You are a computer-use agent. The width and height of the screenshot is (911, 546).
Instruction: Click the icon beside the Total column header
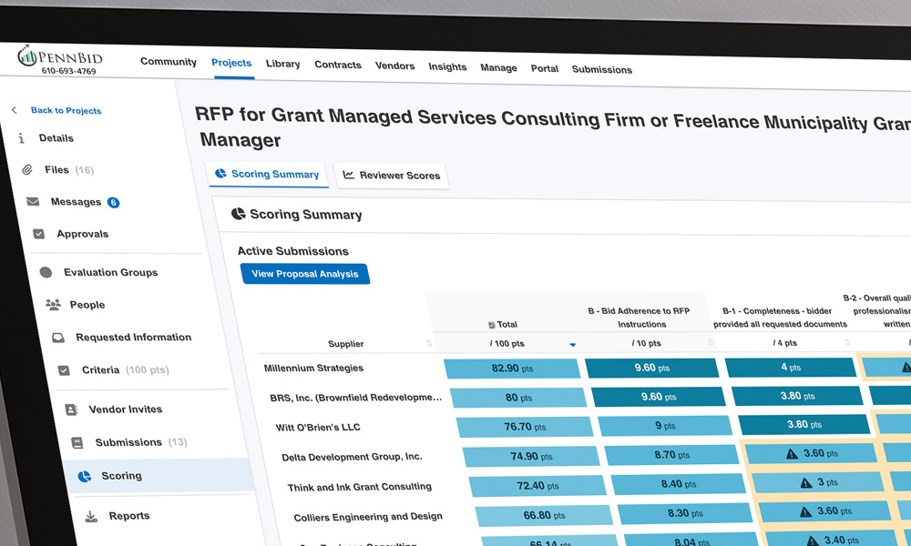(x=492, y=325)
